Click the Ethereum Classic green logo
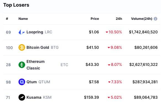161x102 pixels. (x=22, y=65)
